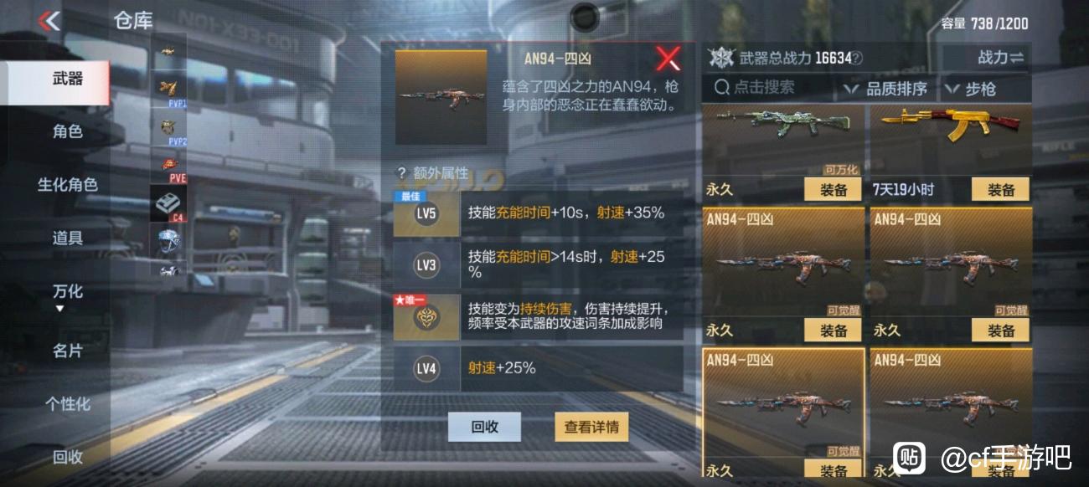Tap the red back arrow icon
Viewport: 1089px width, 487px height.
point(49,21)
